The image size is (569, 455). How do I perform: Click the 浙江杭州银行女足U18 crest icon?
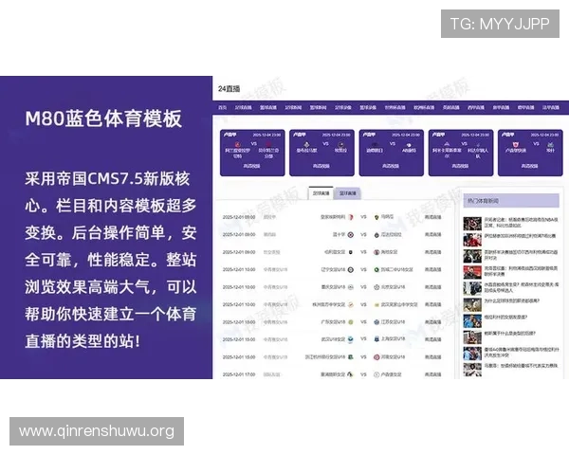point(351,357)
